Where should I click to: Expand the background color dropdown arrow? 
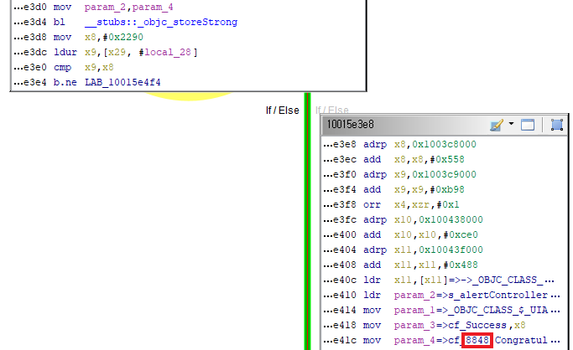pos(511,124)
